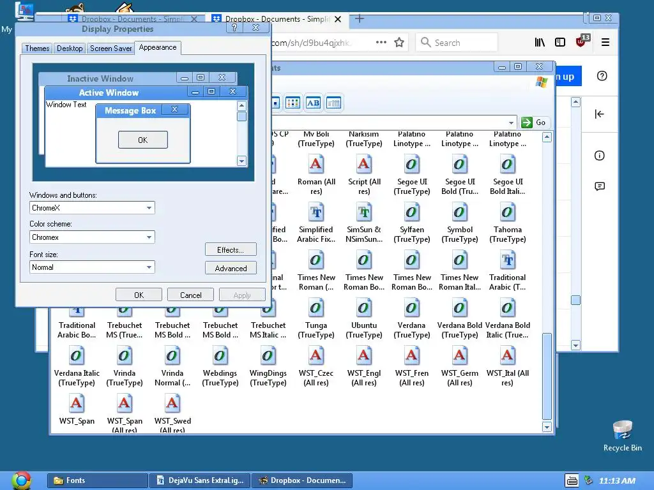Open the WST_Czec (All res) font icon
Image resolution: width=654 pixels, height=490 pixels.
[x=316, y=356]
